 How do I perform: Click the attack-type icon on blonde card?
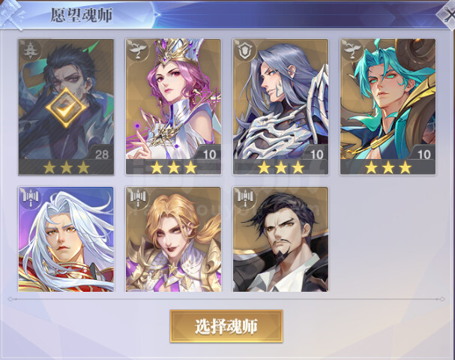click(x=137, y=198)
